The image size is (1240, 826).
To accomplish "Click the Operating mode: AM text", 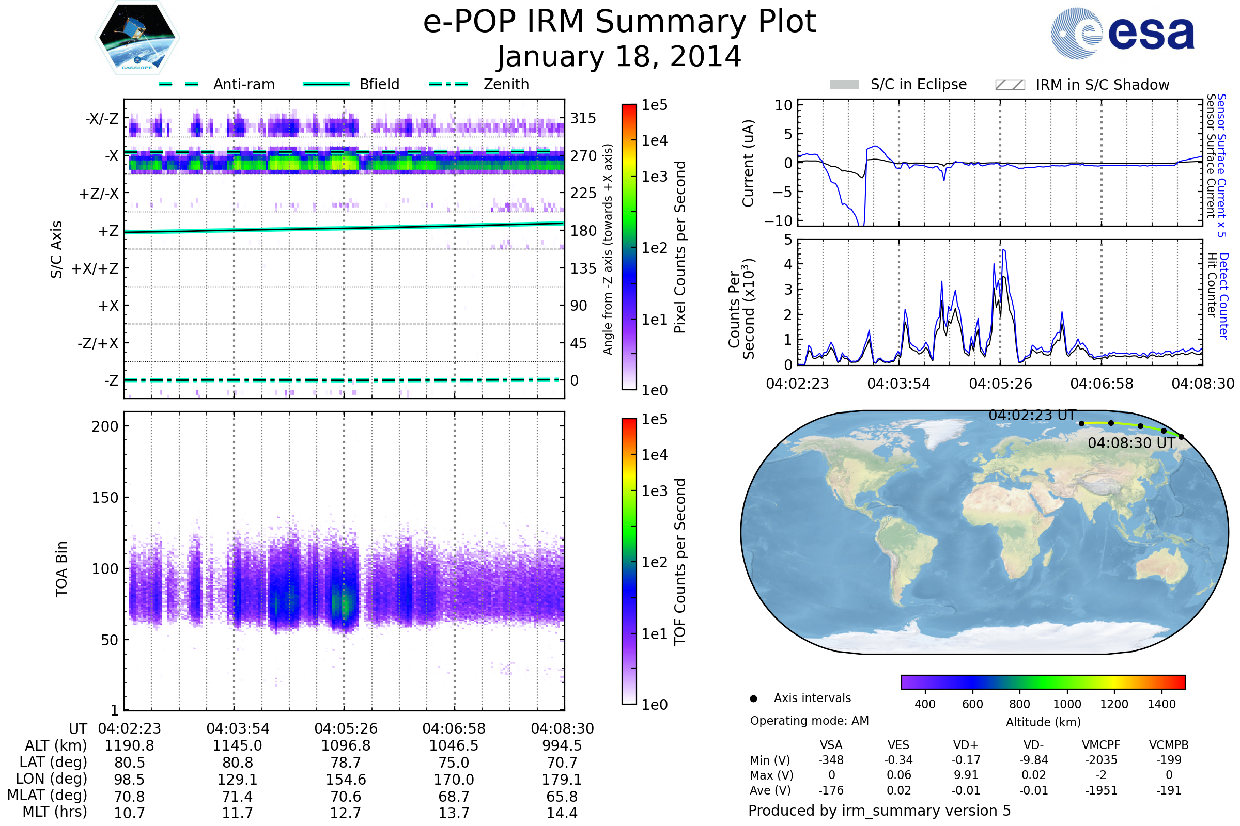I will click(809, 721).
